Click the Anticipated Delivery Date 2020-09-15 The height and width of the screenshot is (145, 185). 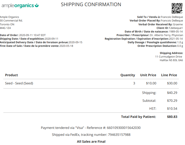pyautogui.click(x=75, y=42)
